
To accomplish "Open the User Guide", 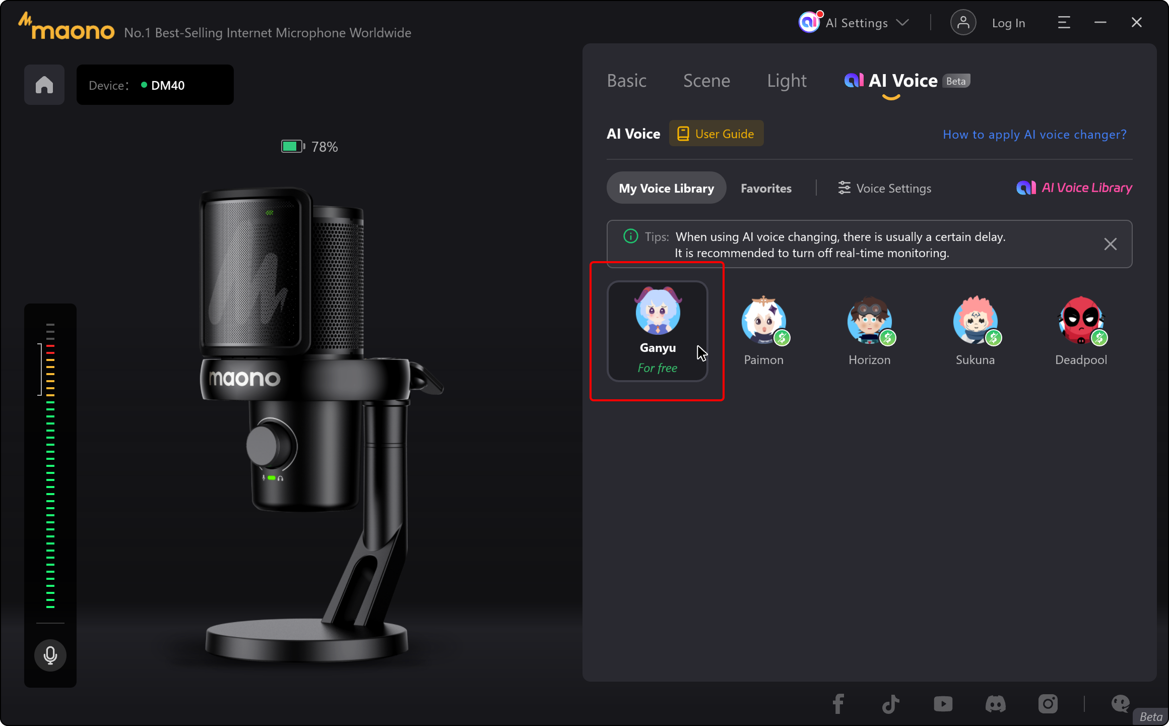I will click(x=716, y=133).
